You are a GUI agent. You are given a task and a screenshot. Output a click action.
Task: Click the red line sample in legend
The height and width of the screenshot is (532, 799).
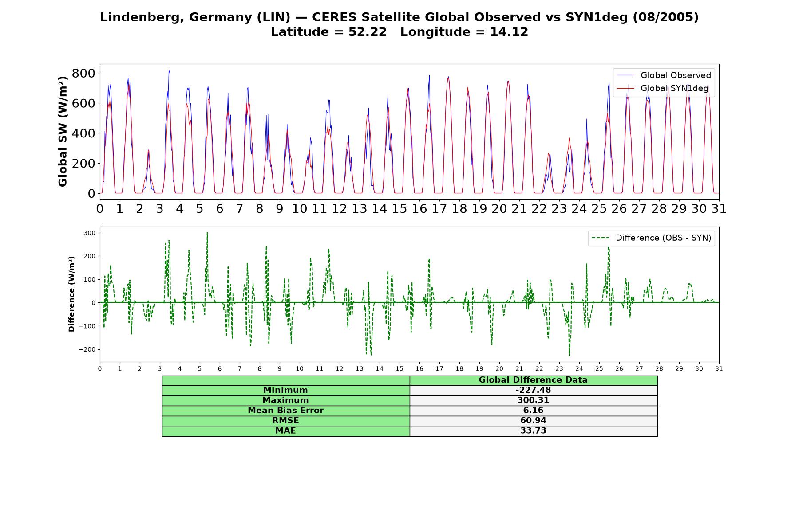click(625, 88)
